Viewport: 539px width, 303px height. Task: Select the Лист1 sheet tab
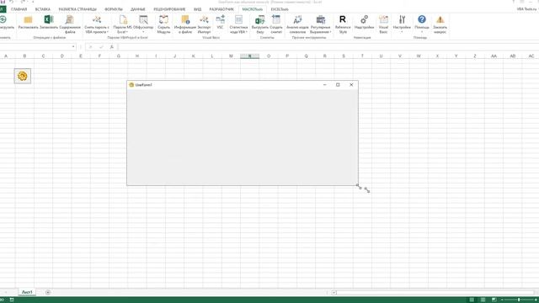tap(27, 292)
